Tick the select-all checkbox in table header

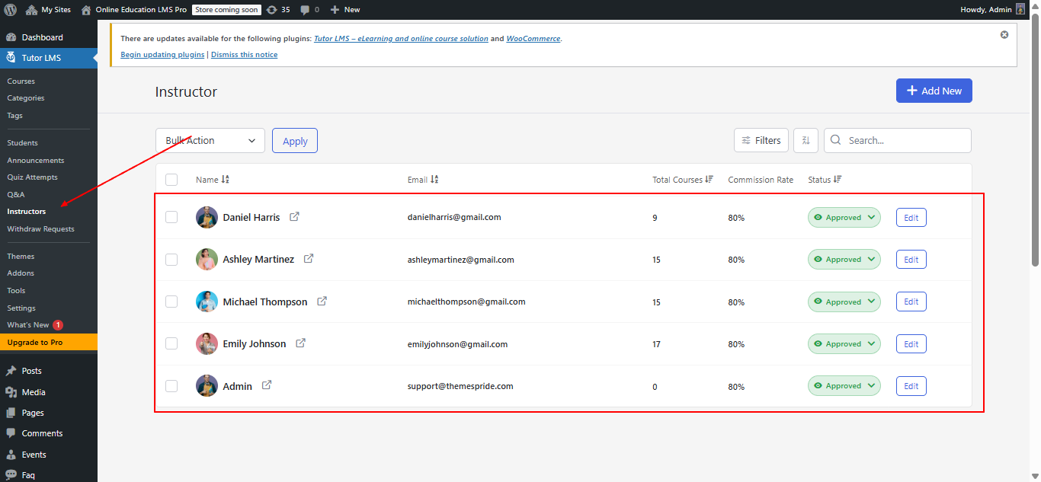pos(171,180)
